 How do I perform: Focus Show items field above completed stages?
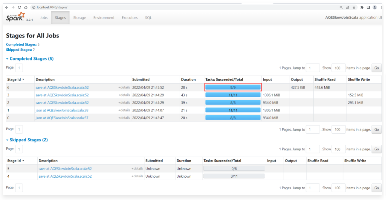coord(339,68)
